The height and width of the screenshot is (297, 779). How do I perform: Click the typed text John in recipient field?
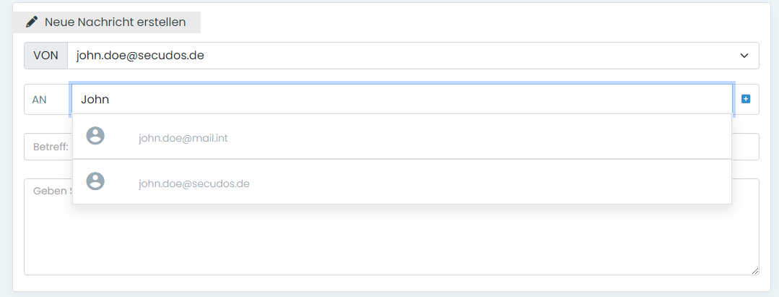tap(95, 100)
